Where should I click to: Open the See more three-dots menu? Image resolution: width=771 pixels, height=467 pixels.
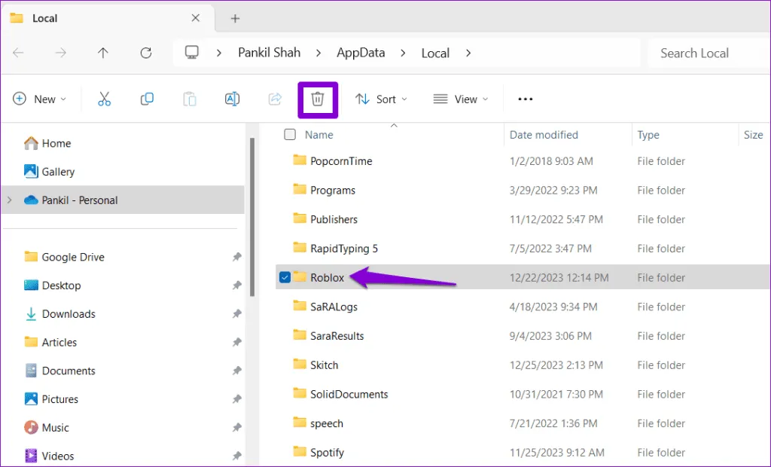pos(526,99)
